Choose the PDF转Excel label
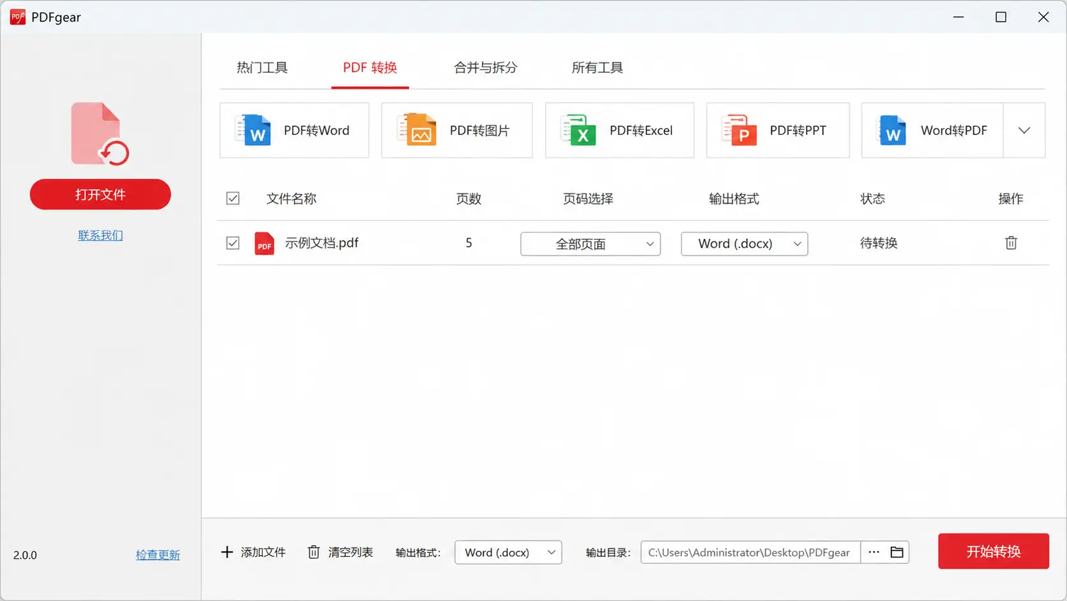Viewport: 1067px width, 601px height. (641, 130)
